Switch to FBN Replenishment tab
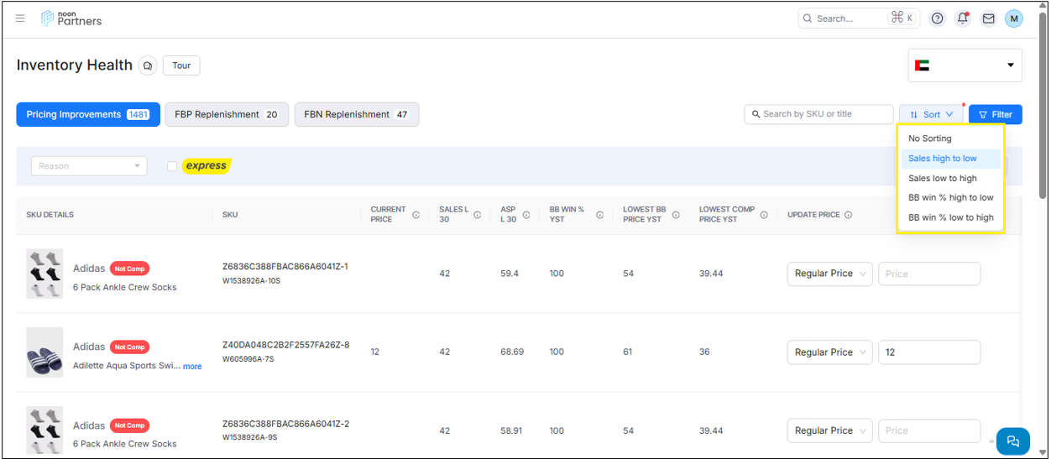This screenshot has height=459, width=1051. (356, 115)
